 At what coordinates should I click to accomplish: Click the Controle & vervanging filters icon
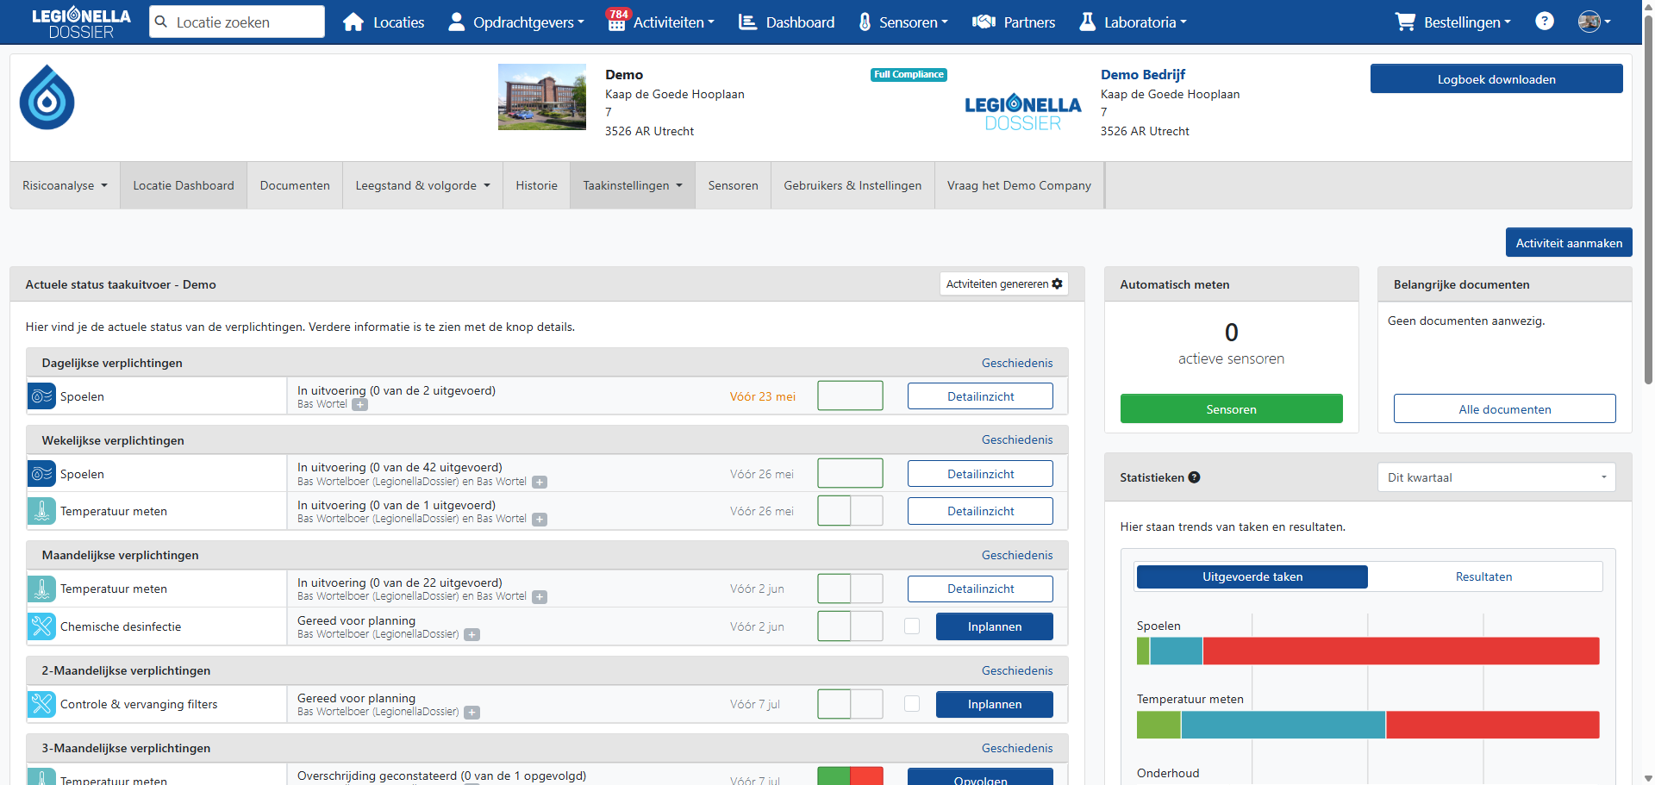coord(41,704)
